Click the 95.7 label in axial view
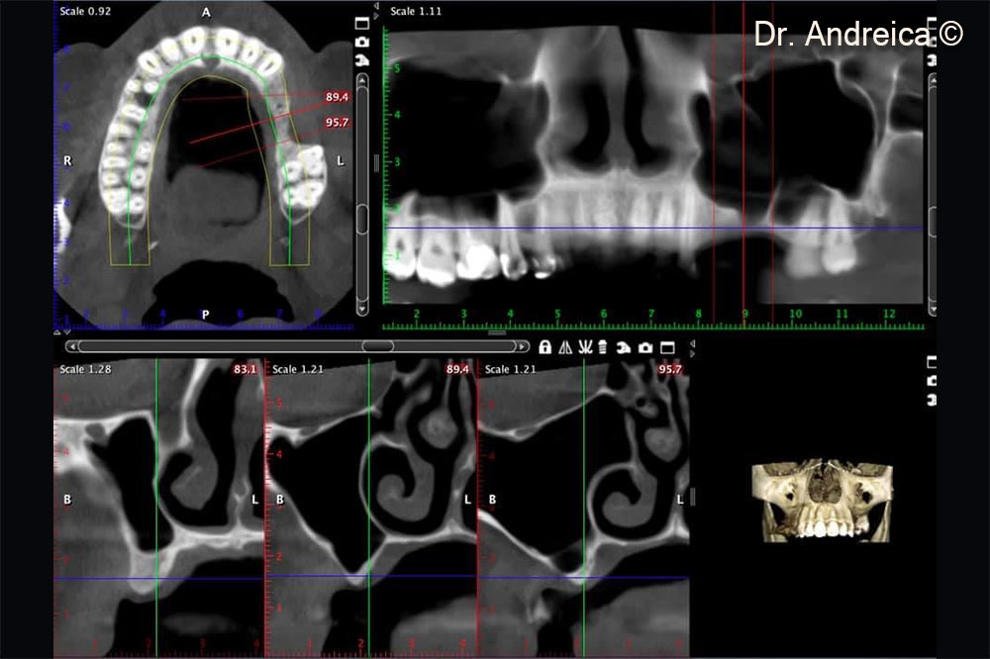The height and width of the screenshot is (659, 990). click(x=337, y=122)
